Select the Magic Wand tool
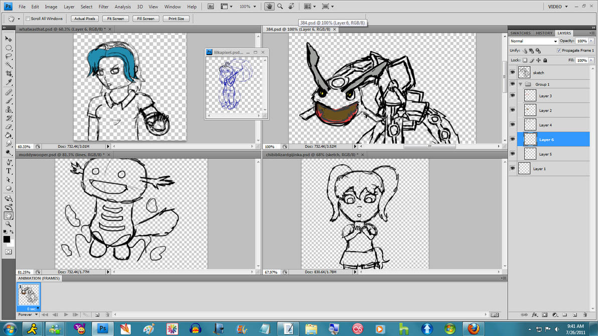Image resolution: width=598 pixels, height=336 pixels. tap(9, 65)
